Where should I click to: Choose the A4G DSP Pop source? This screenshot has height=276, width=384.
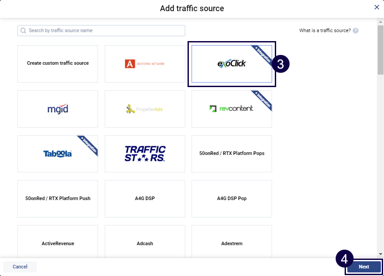tap(231, 199)
